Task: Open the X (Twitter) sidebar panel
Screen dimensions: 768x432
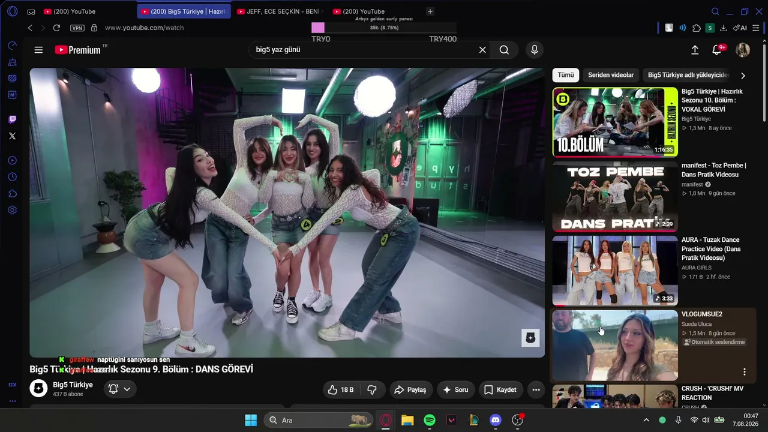Action: click(x=12, y=136)
